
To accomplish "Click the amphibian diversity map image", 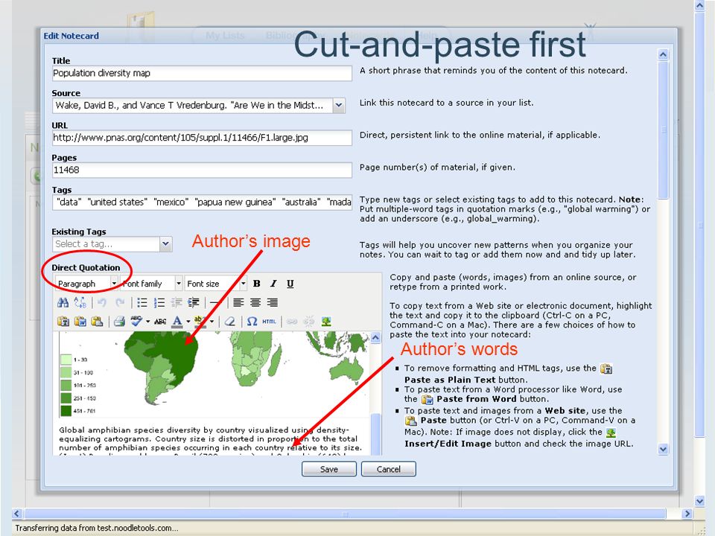I will tap(214, 374).
